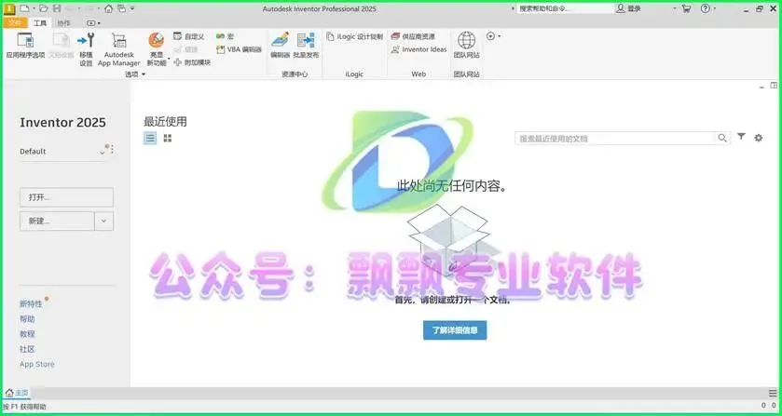The image size is (782, 416).
Task: Switch recent files to grid view
Action: (x=168, y=138)
